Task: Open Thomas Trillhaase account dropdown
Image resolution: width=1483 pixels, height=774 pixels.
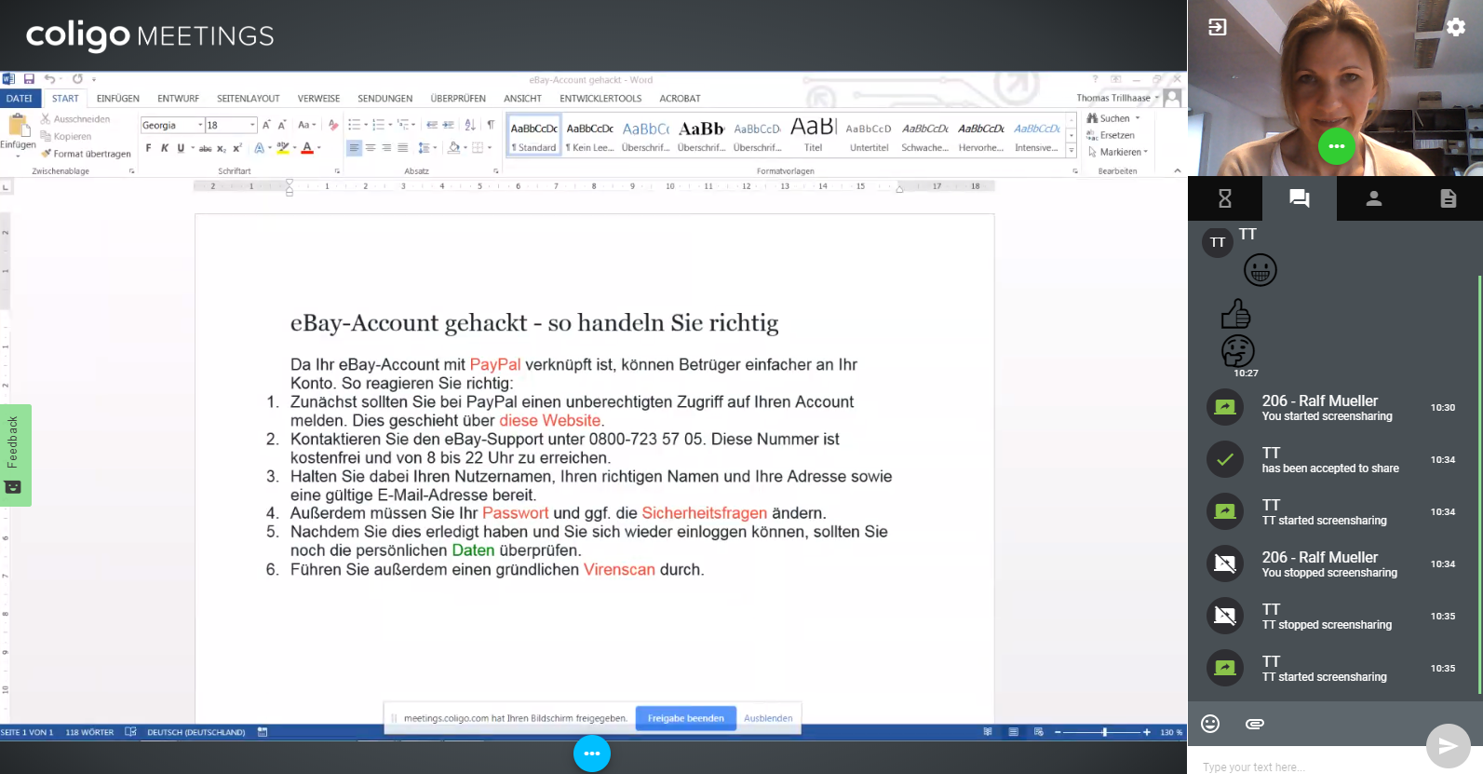Action: pos(1118,98)
